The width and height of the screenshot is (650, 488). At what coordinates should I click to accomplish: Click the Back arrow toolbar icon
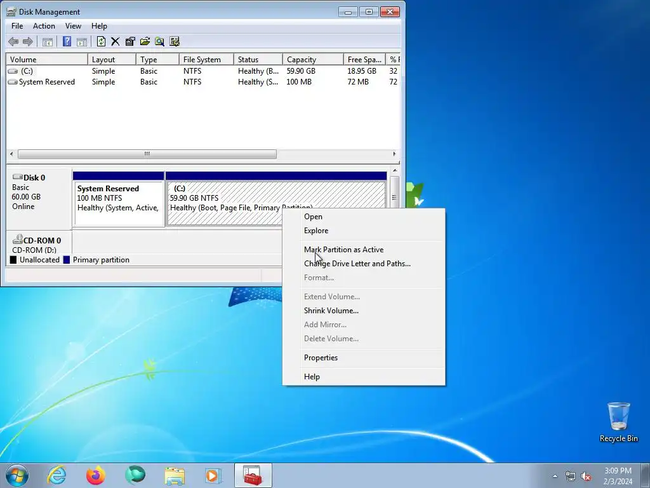[13, 41]
